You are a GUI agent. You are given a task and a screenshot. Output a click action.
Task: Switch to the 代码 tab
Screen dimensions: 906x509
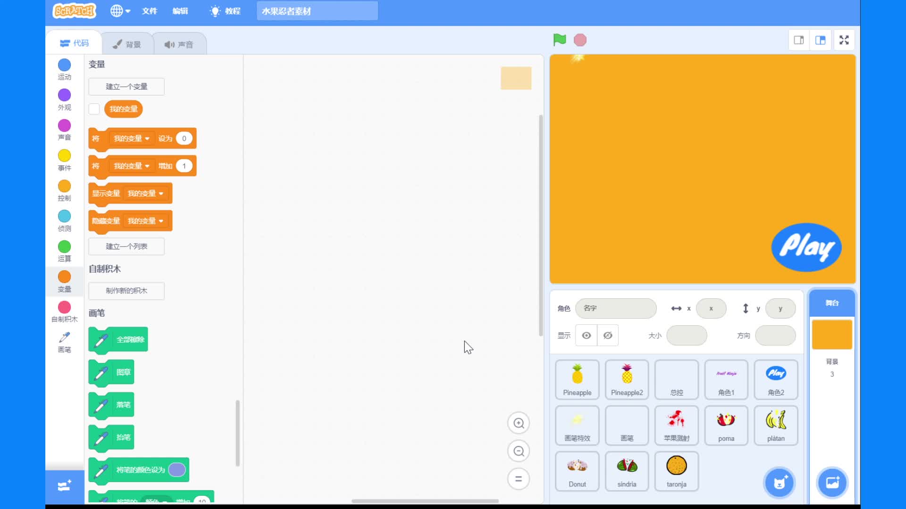click(x=74, y=43)
